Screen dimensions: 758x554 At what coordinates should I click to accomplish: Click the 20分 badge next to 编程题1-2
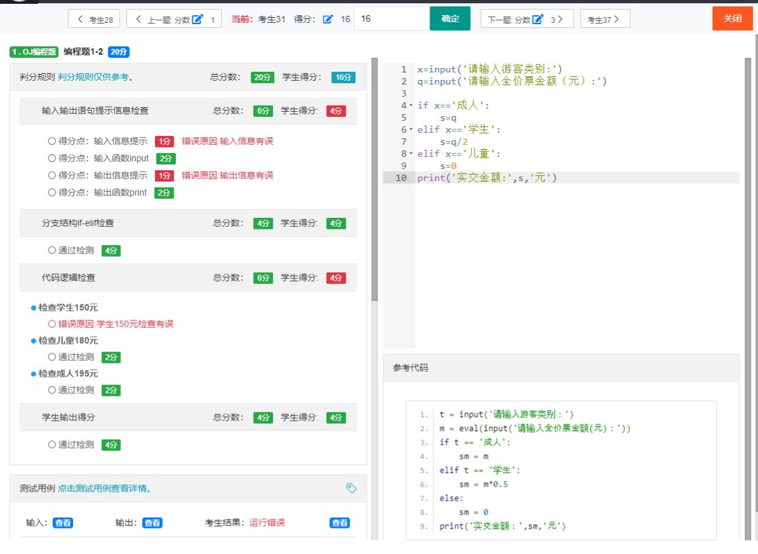119,51
